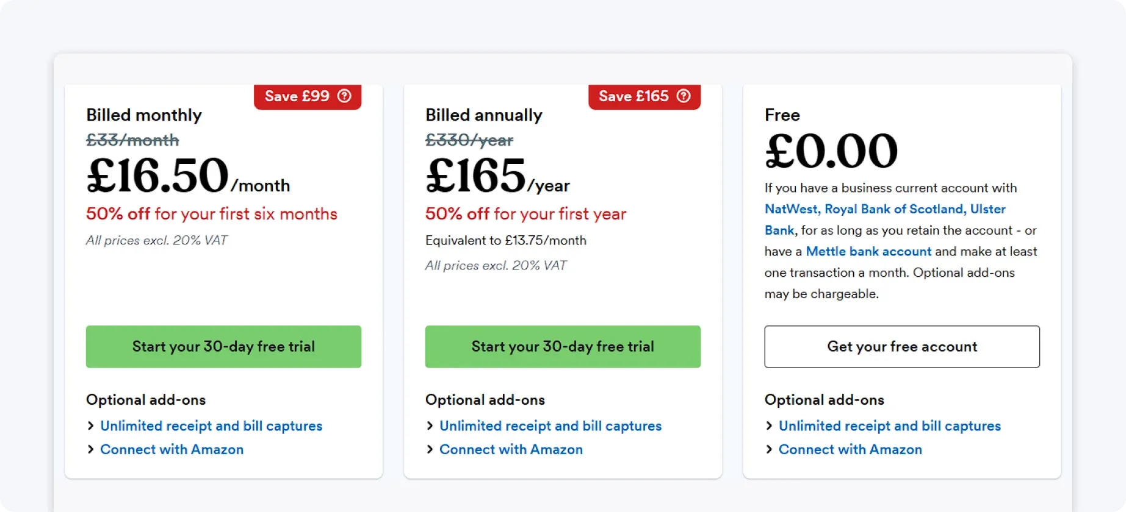Select the Billed annually plan heading
Image resolution: width=1126 pixels, height=512 pixels.
[483, 115]
